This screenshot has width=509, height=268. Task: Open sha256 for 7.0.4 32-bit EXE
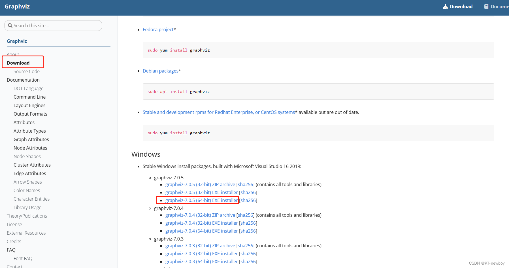point(248,223)
